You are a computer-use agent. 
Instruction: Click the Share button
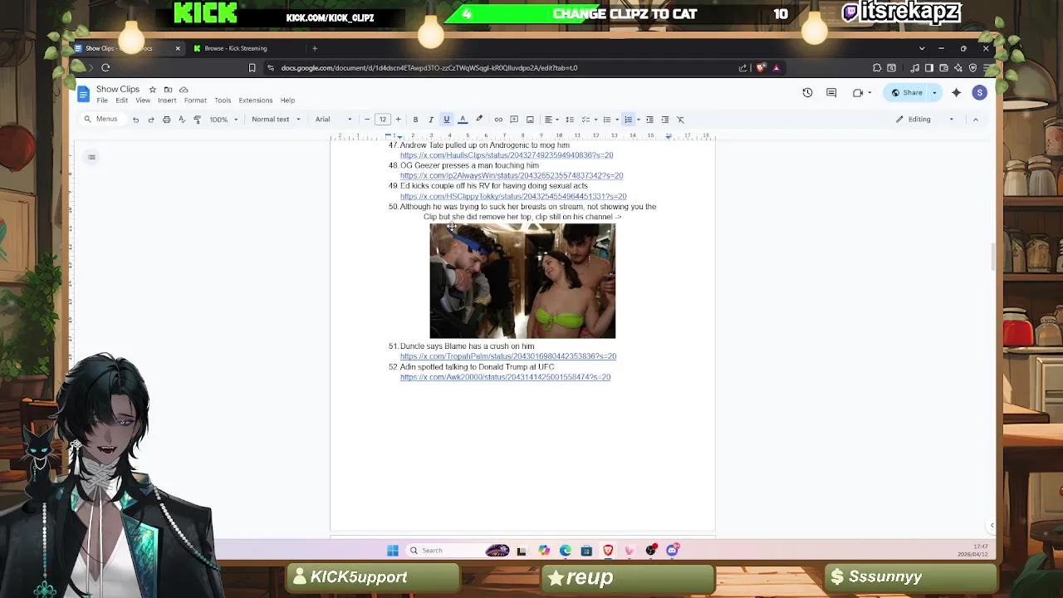coord(906,93)
